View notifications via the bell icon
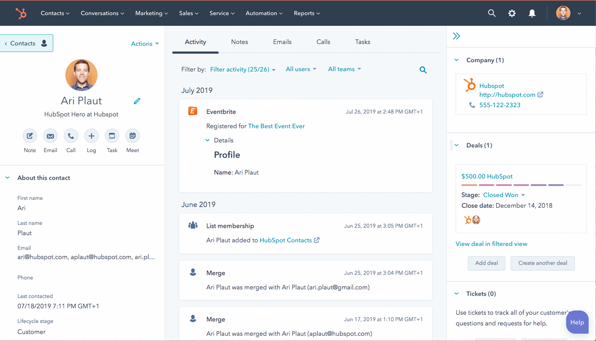The height and width of the screenshot is (341, 596). point(532,13)
